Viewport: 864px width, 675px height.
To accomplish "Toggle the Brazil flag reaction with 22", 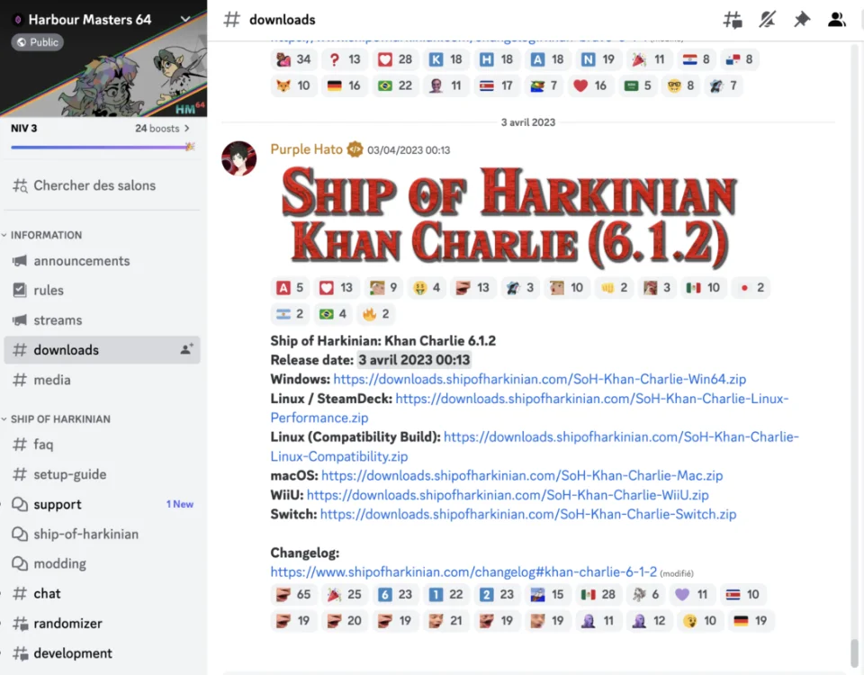I will coord(395,86).
